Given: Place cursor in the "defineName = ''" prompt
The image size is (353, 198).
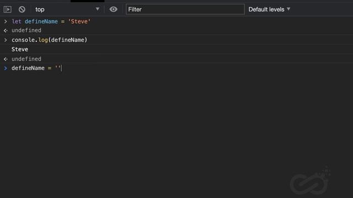Looking at the screenshot, I should pos(36,68).
